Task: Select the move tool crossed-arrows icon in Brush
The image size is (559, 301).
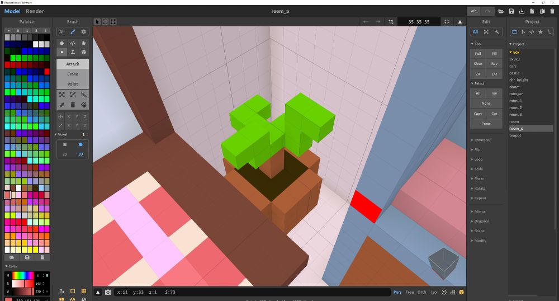Action: click(61, 95)
